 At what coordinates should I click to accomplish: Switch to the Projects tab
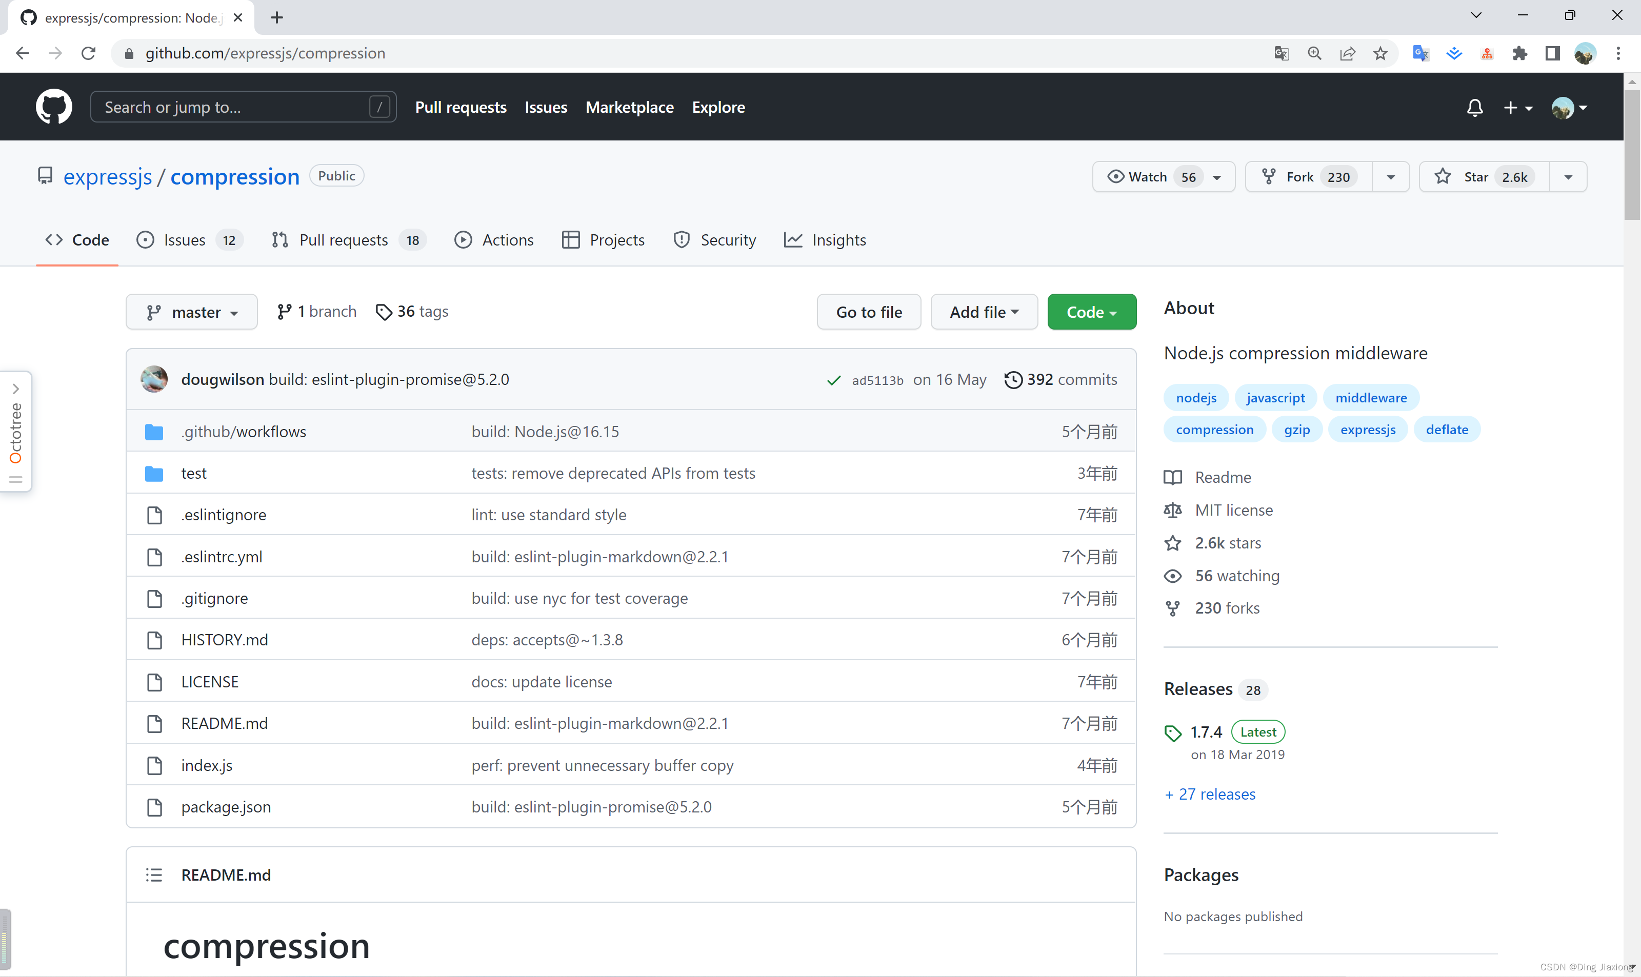coord(603,240)
